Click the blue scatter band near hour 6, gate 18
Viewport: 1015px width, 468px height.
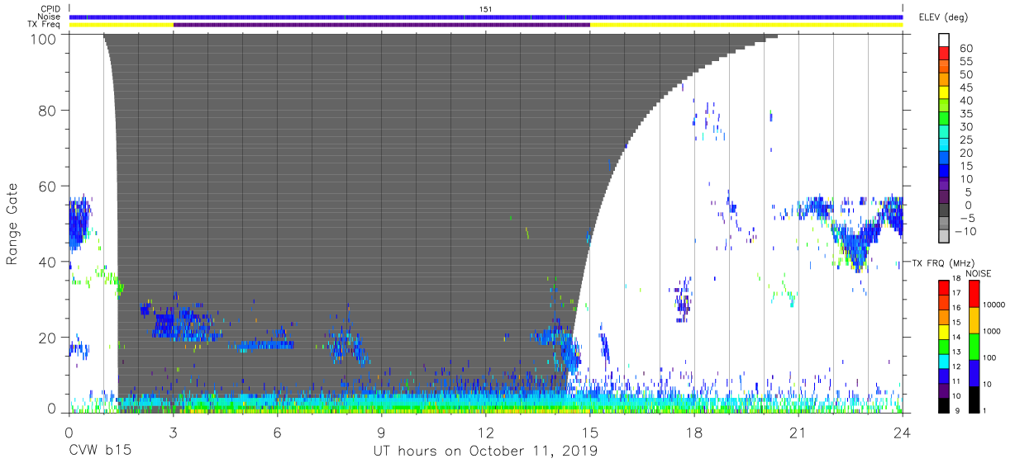click(264, 344)
